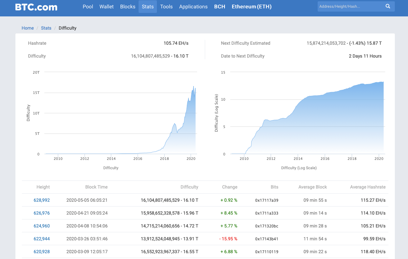Click the block time 2020-04-21 09:05:24
Image resolution: width=408 pixels, height=259 pixels.
87,213
